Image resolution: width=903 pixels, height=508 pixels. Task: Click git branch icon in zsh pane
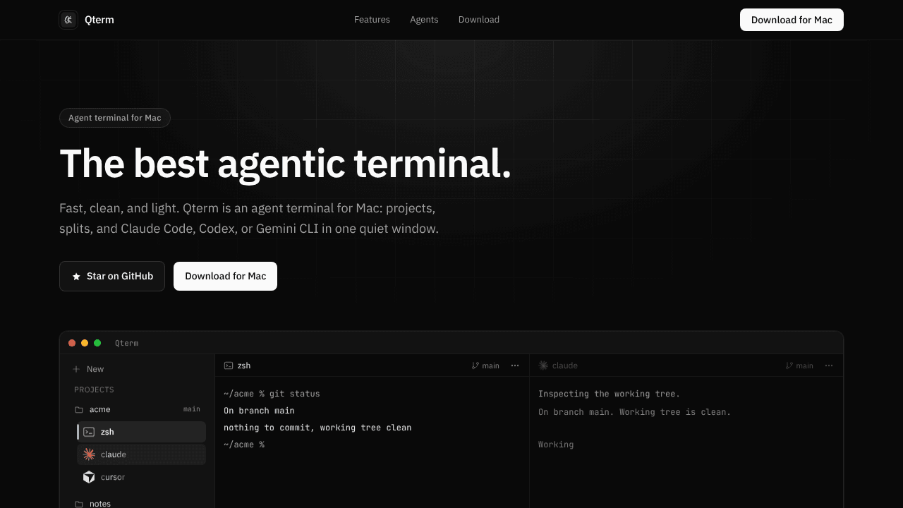(475, 365)
